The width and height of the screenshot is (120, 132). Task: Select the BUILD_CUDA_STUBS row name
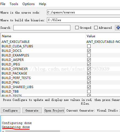point(17,46)
